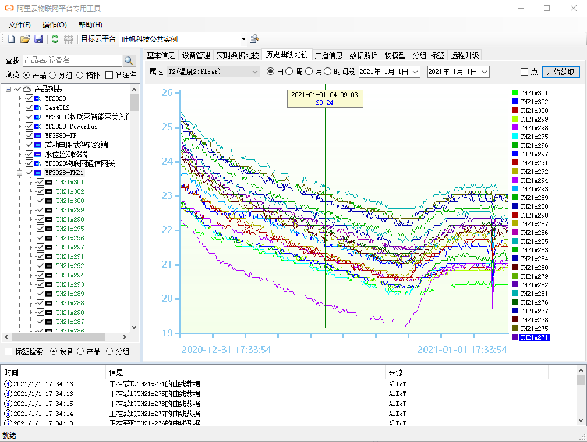Click the YF3028-TH21 product icon
Image resolution: width=587 pixels, height=442 pixels.
click(38, 173)
